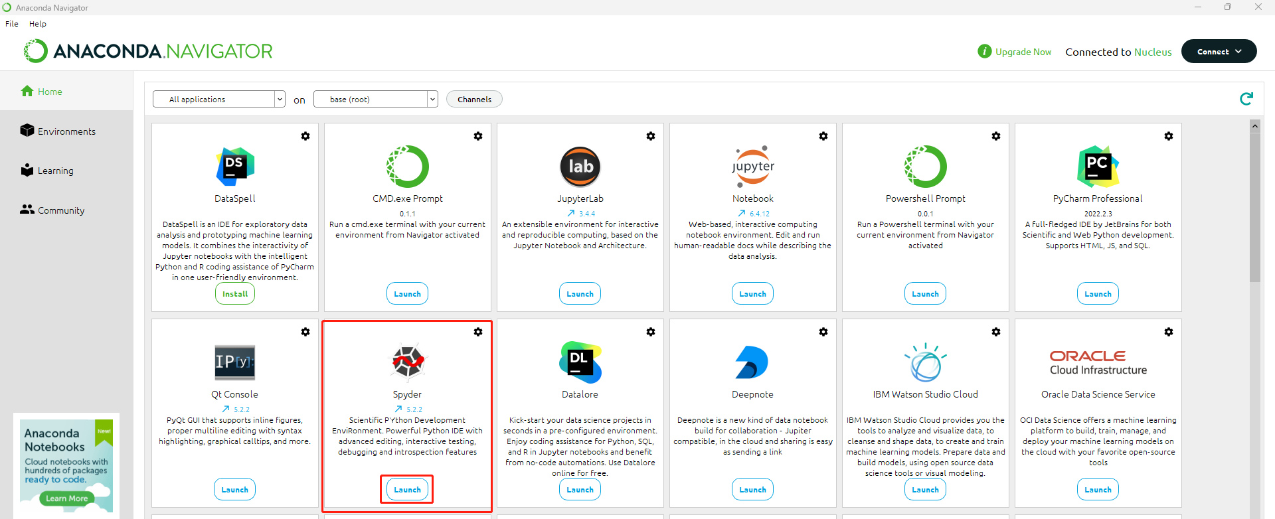The width and height of the screenshot is (1275, 519).
Task: Click Learn More on Anaconda Notebooks ad
Action: coord(66,498)
